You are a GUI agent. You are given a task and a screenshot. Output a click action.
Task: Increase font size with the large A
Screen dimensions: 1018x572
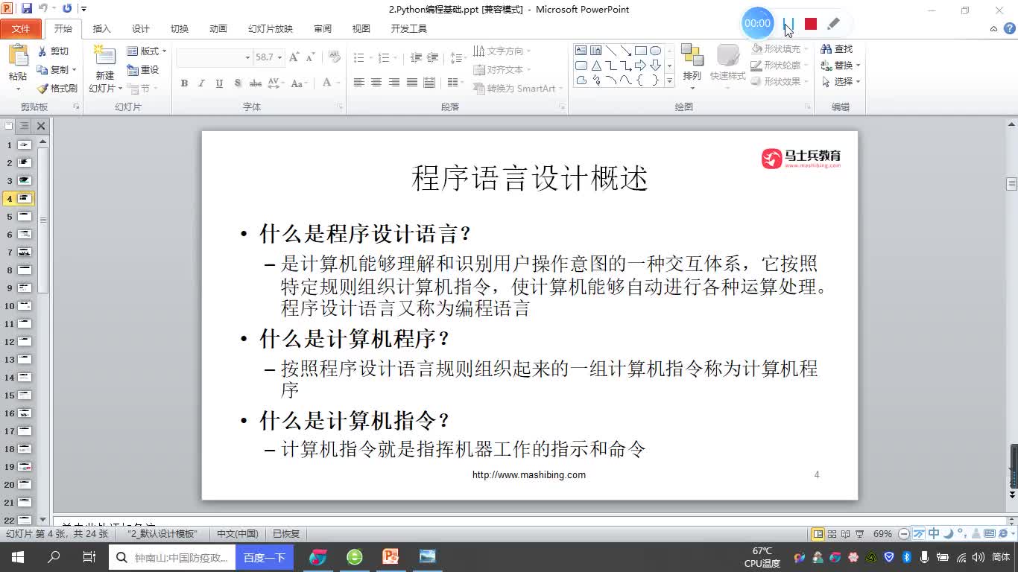(x=294, y=57)
